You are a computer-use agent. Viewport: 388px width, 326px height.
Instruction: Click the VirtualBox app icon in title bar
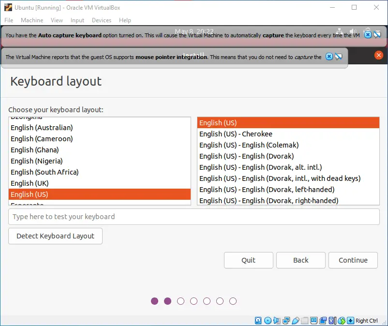tap(8, 7)
